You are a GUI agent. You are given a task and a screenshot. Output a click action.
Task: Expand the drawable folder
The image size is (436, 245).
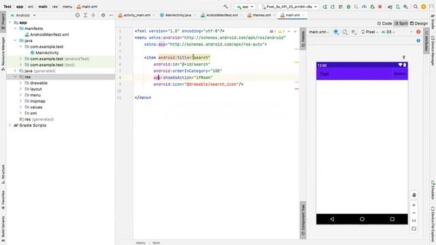click(x=20, y=83)
